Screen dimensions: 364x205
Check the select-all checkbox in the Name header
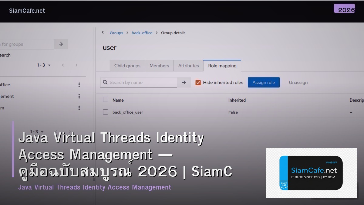click(105, 100)
